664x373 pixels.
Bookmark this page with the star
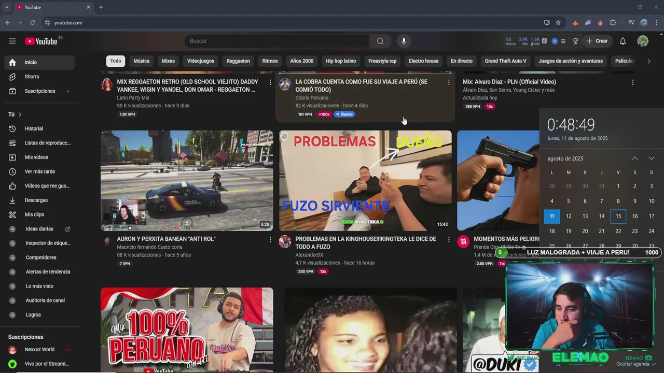pyautogui.click(x=558, y=23)
